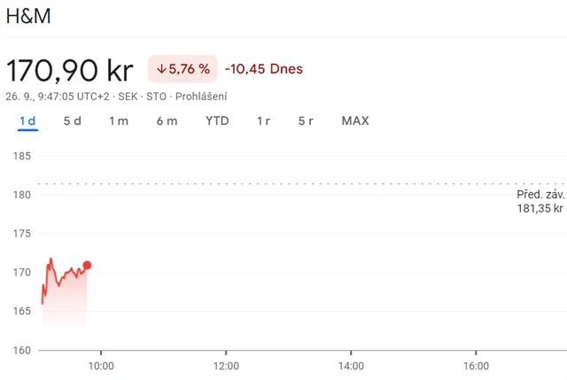Display the 5 r chart view
This screenshot has height=380, width=567.
306,120
